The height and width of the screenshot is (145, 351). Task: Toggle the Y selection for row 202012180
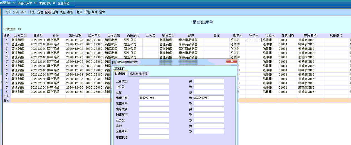(7, 40)
